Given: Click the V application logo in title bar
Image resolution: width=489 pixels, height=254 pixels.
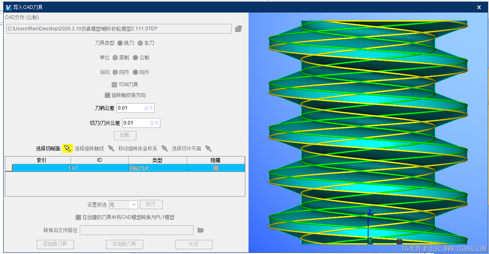Looking at the screenshot, I should (8, 7).
